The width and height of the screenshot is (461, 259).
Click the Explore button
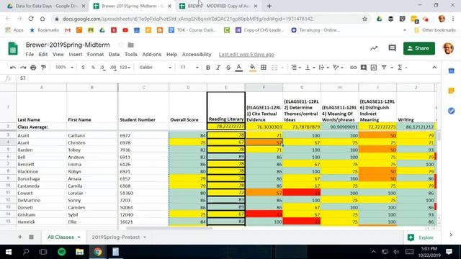[x=421, y=237]
